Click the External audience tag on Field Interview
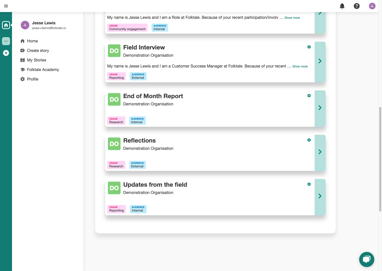This screenshot has height=271, width=382. [x=138, y=76]
